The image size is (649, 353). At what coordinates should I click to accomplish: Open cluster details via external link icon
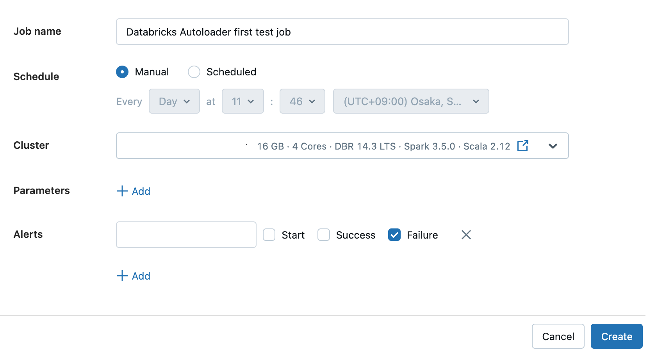click(523, 146)
